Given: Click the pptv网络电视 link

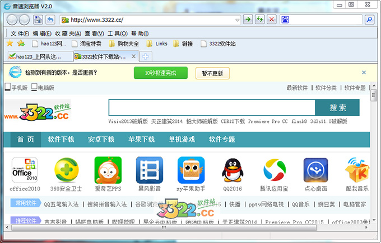Looking at the screenshot, I should pyautogui.click(x=266, y=204).
